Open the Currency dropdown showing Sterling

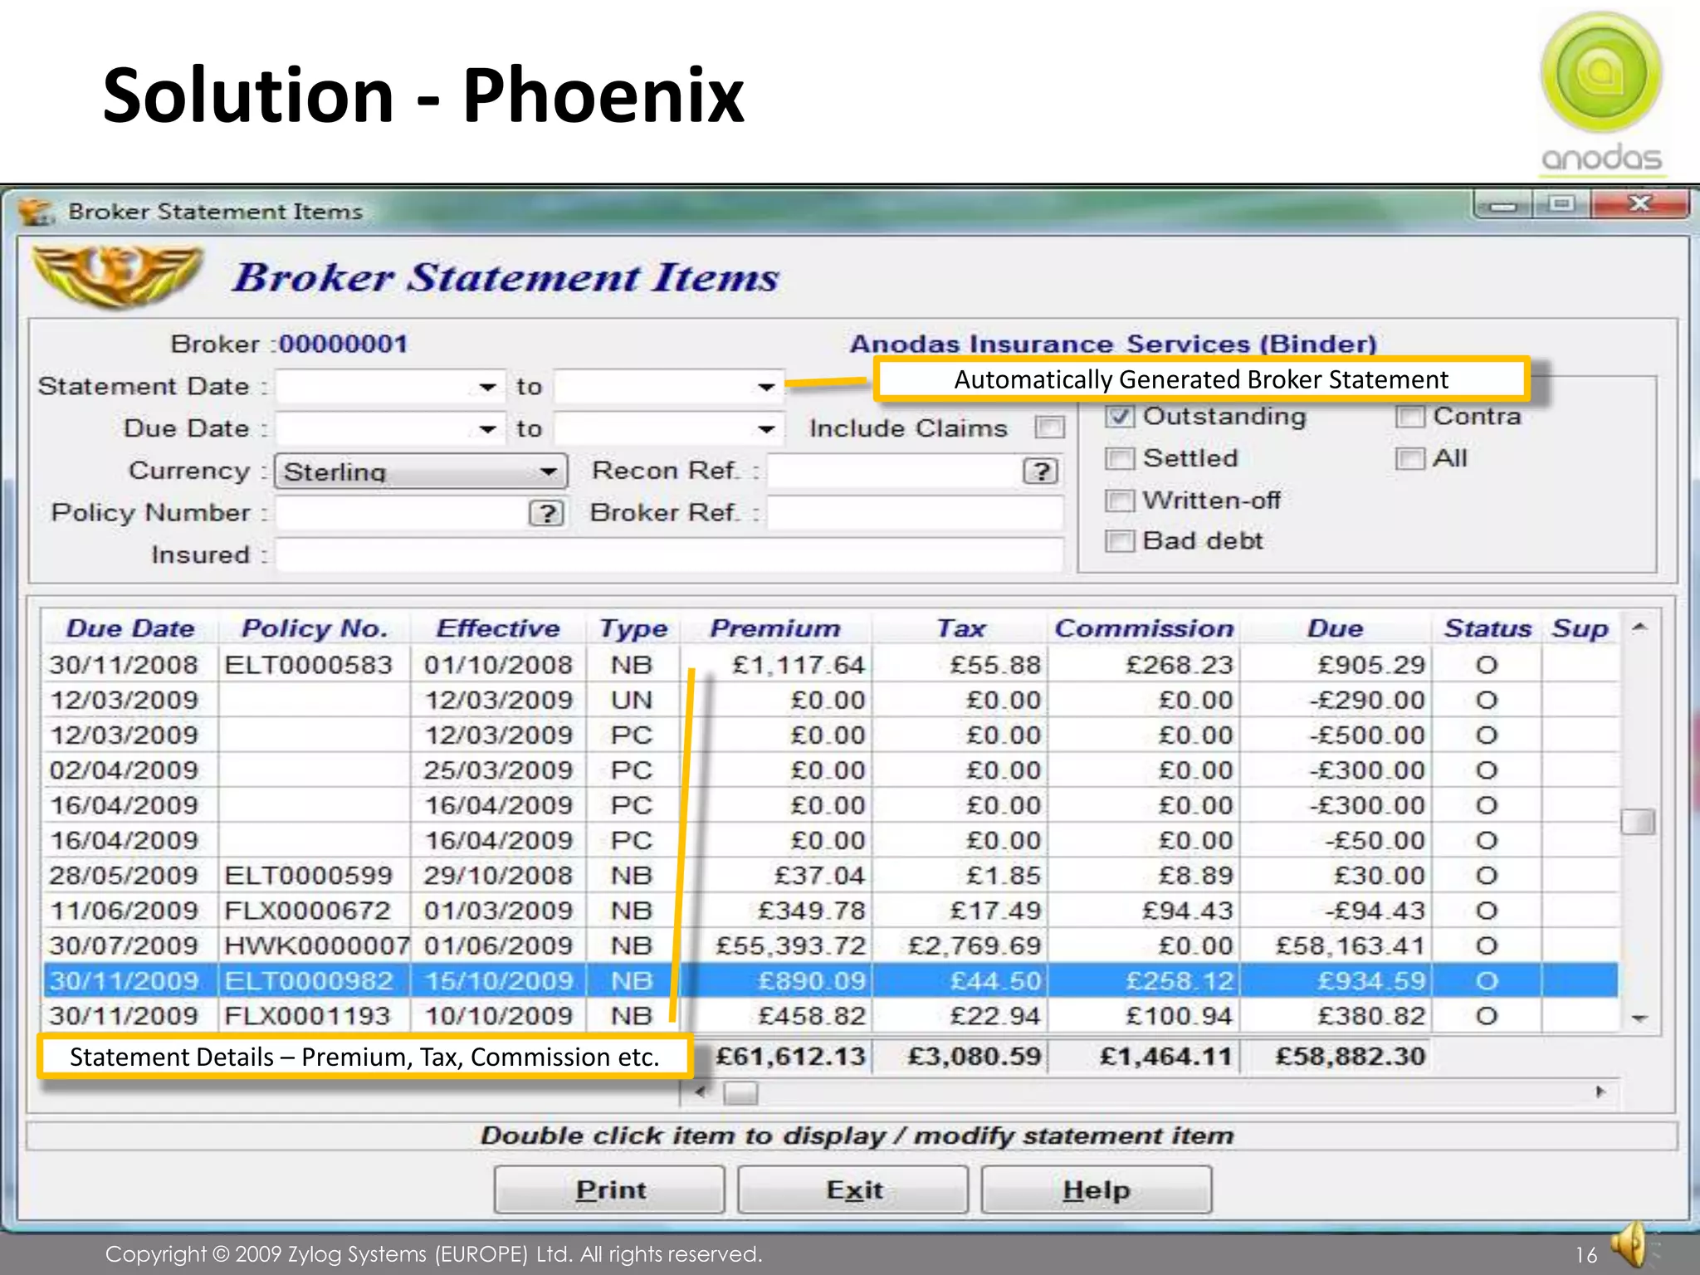coord(421,471)
